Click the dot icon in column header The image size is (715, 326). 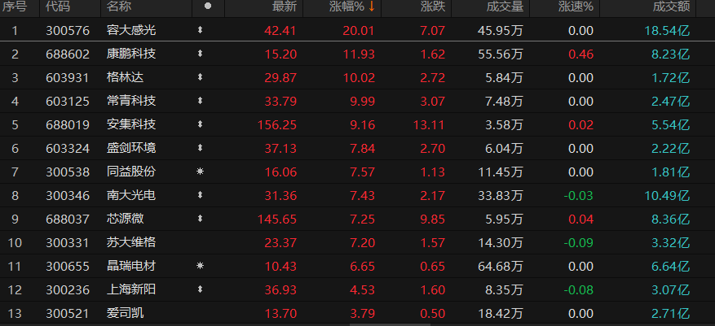[207, 7]
